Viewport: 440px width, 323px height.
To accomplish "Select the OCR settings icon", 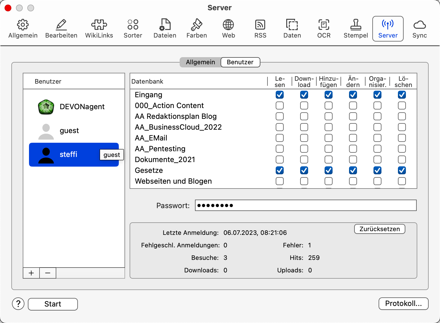I will (324, 29).
